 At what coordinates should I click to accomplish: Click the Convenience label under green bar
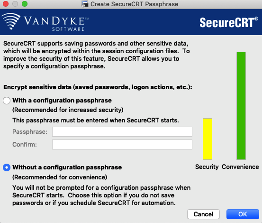click(x=240, y=167)
